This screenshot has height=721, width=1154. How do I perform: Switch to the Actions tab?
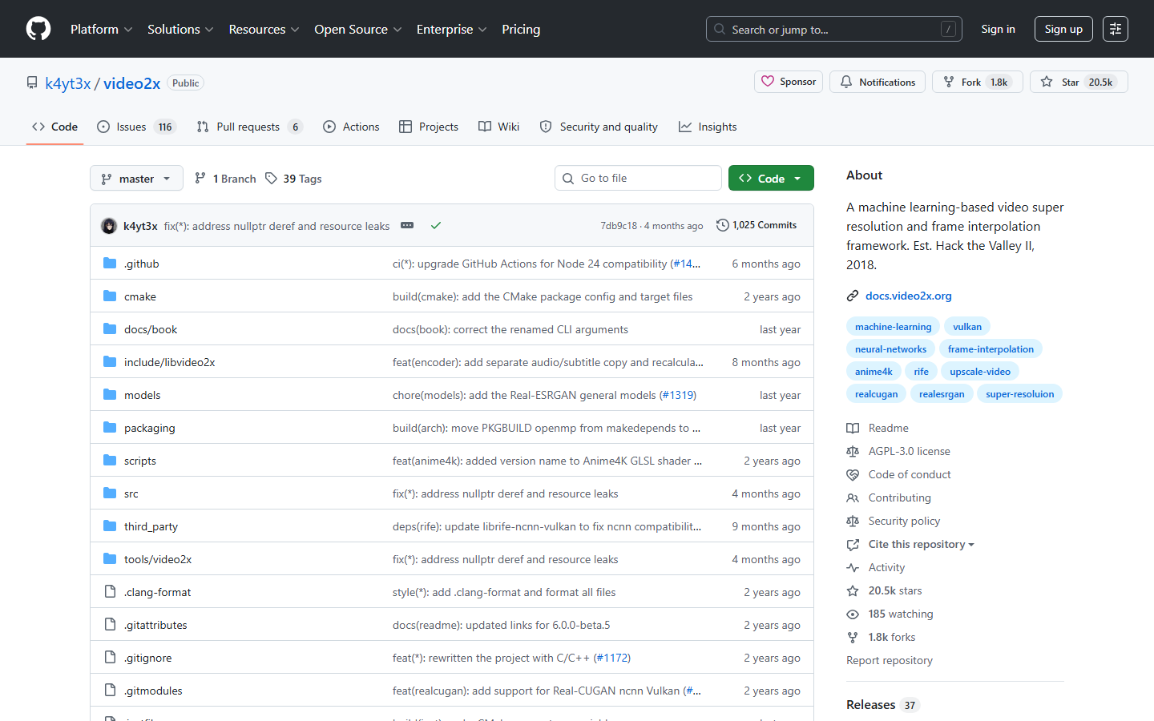click(x=351, y=127)
